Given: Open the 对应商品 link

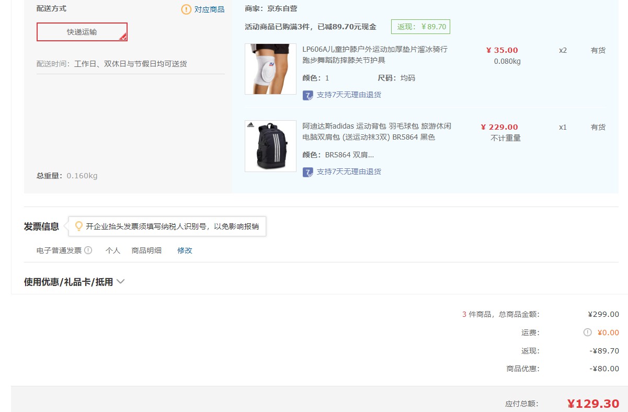Looking at the screenshot, I should tap(210, 9).
